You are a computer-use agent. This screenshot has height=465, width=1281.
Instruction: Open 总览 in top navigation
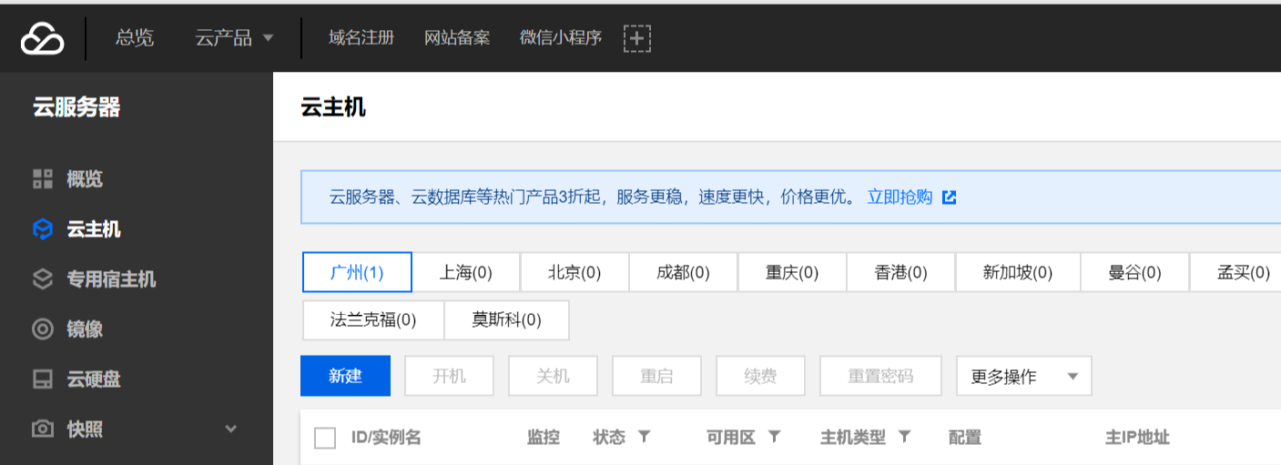[135, 38]
